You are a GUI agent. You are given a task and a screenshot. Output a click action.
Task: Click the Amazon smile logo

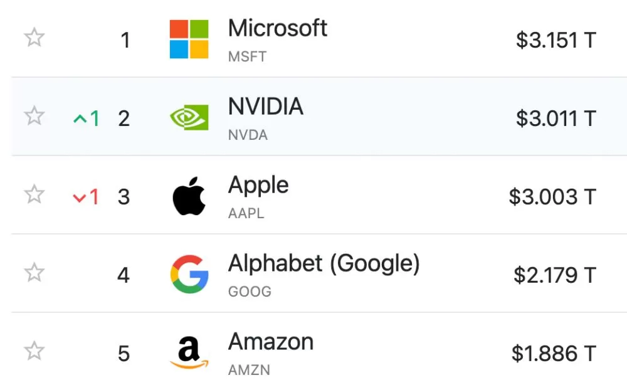tap(189, 352)
